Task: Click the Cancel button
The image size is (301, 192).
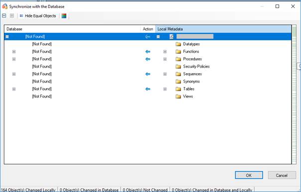Action: pyautogui.click(x=282, y=175)
